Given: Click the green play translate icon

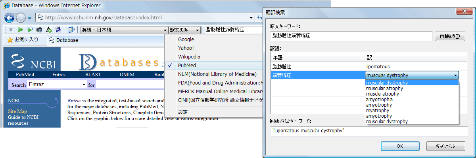Looking at the screenshot, I should tap(20, 30).
